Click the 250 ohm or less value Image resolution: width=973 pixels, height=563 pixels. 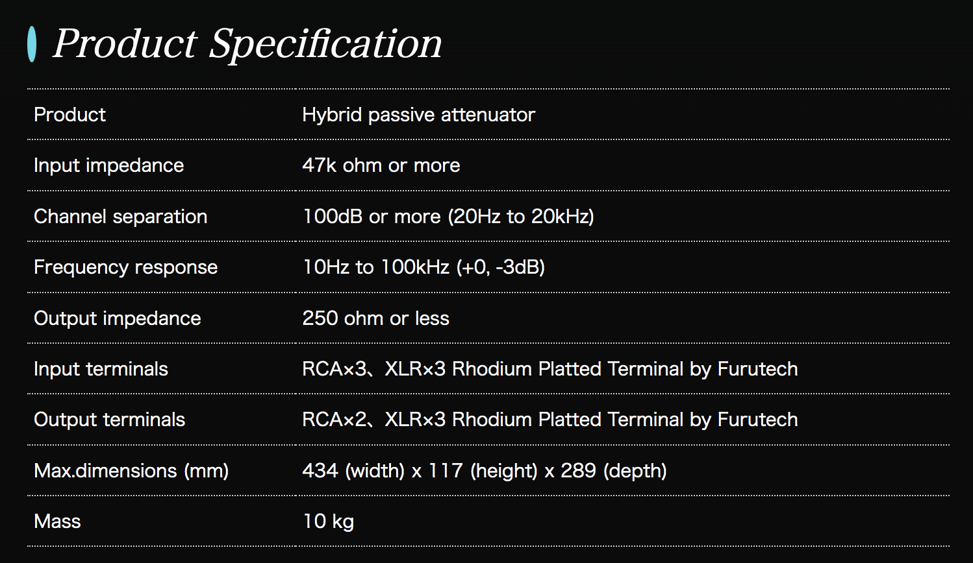click(x=375, y=318)
